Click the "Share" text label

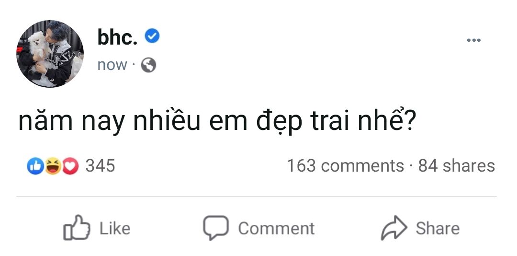437,228
